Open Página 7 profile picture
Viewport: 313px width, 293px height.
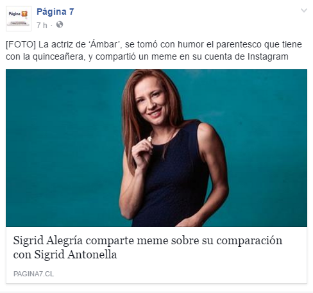[x=19, y=19]
